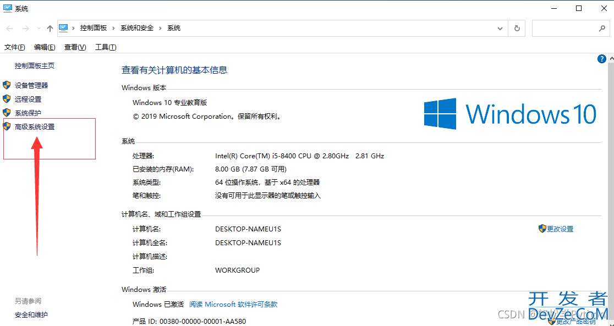Go up one level with Up arrow
Viewport: 614px width, 326px height.
[x=50, y=28]
